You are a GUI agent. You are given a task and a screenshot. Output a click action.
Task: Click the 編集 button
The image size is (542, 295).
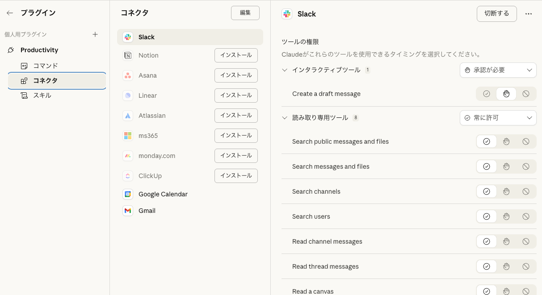coord(245,13)
